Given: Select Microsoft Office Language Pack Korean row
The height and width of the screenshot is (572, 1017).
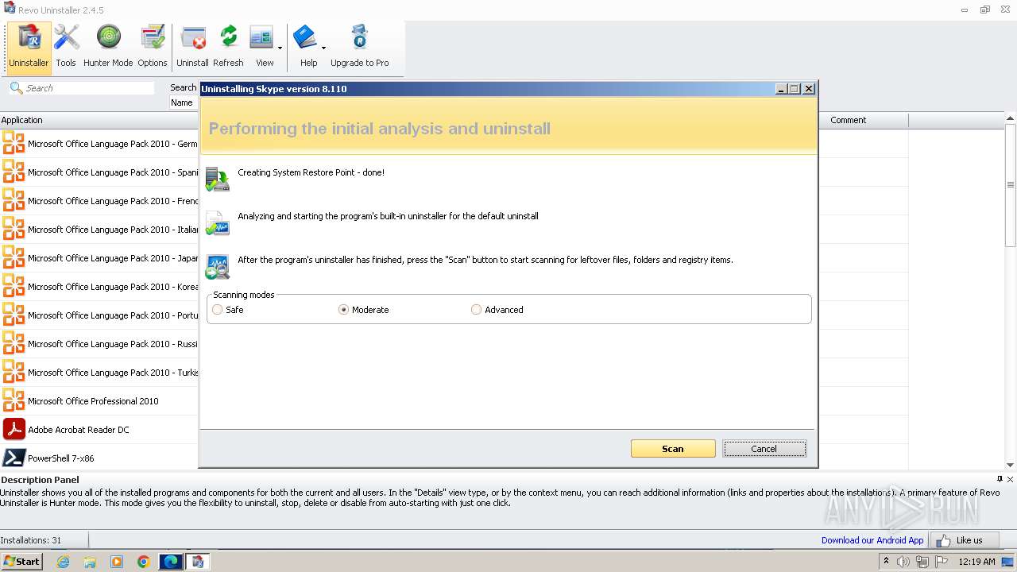Looking at the screenshot, I should (99, 287).
